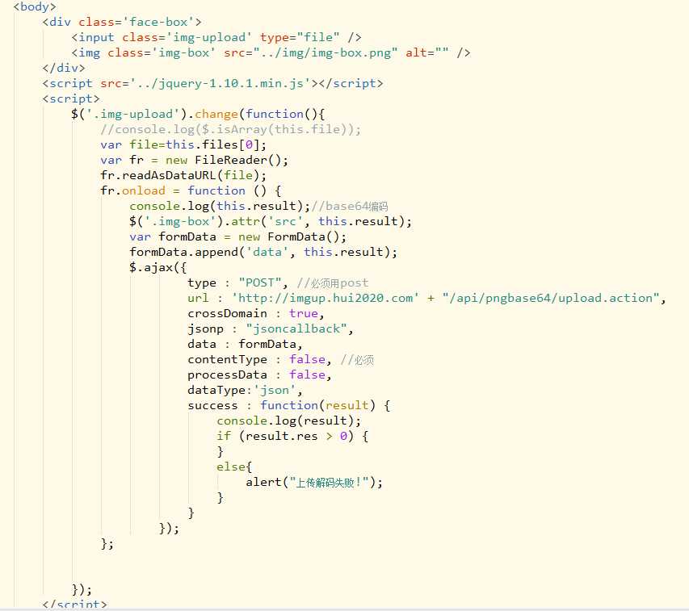Screen dimensions: 689x611
Task: Click the base64 comment text
Action: (x=349, y=207)
